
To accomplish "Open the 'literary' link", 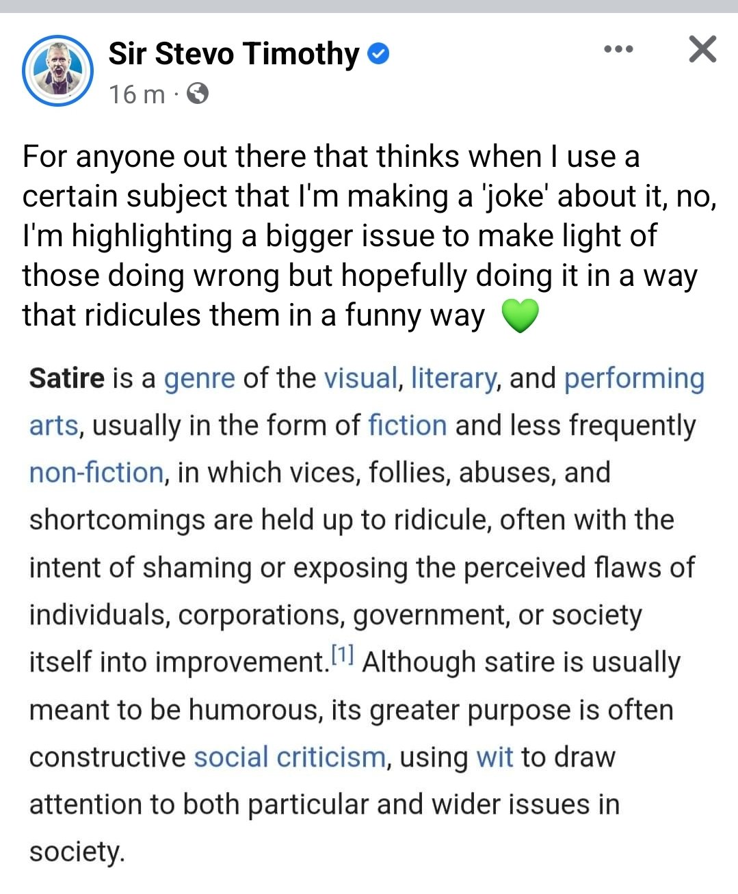I will [x=453, y=378].
